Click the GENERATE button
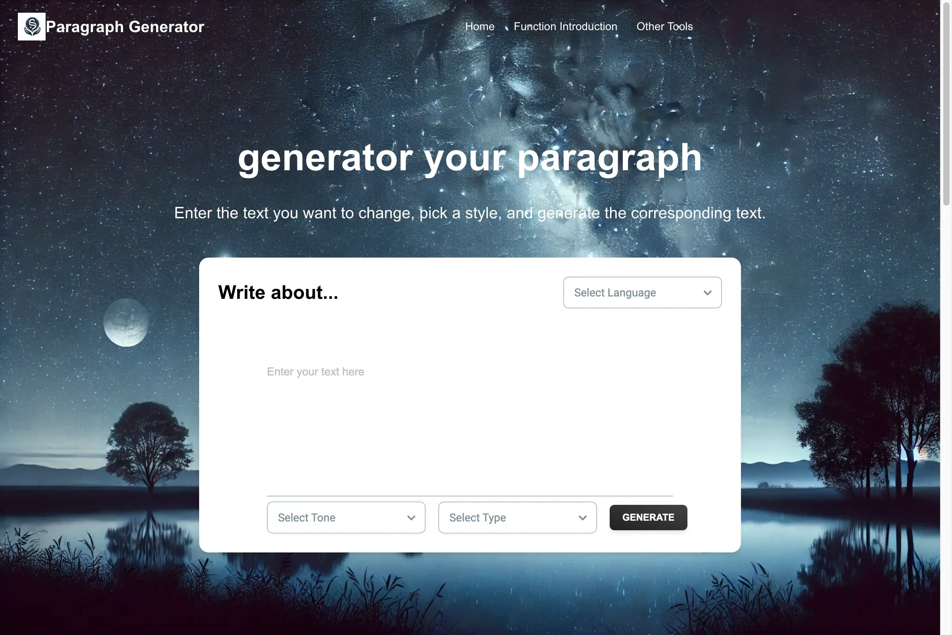 pyautogui.click(x=648, y=518)
